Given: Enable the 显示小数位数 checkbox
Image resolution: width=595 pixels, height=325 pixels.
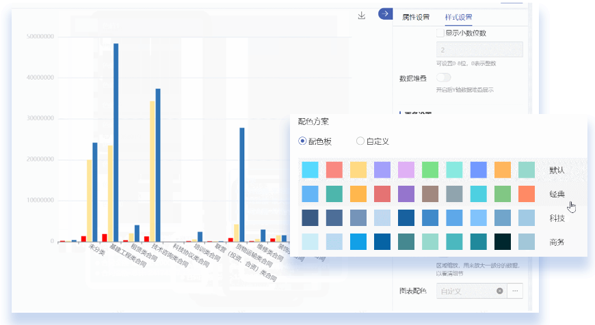Looking at the screenshot, I should point(440,33).
